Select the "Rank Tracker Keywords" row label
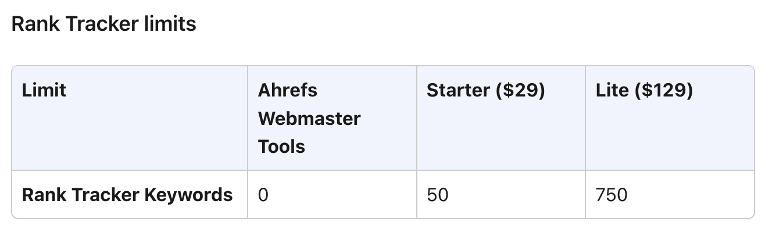 127,195
